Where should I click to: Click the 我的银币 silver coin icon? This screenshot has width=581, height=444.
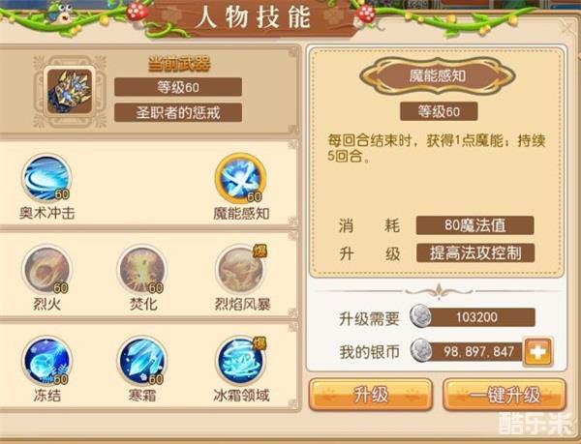tap(421, 350)
